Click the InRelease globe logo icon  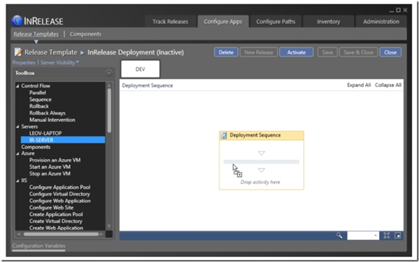click(17, 21)
